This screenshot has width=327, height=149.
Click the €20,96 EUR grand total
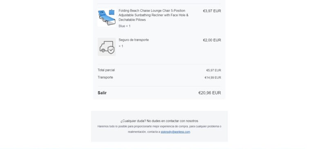coord(210,93)
